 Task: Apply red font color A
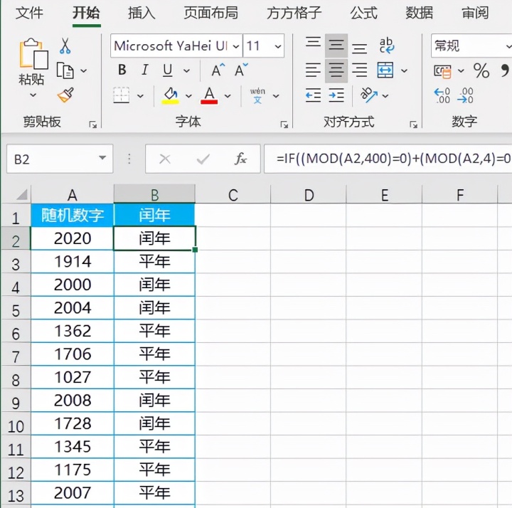209,96
